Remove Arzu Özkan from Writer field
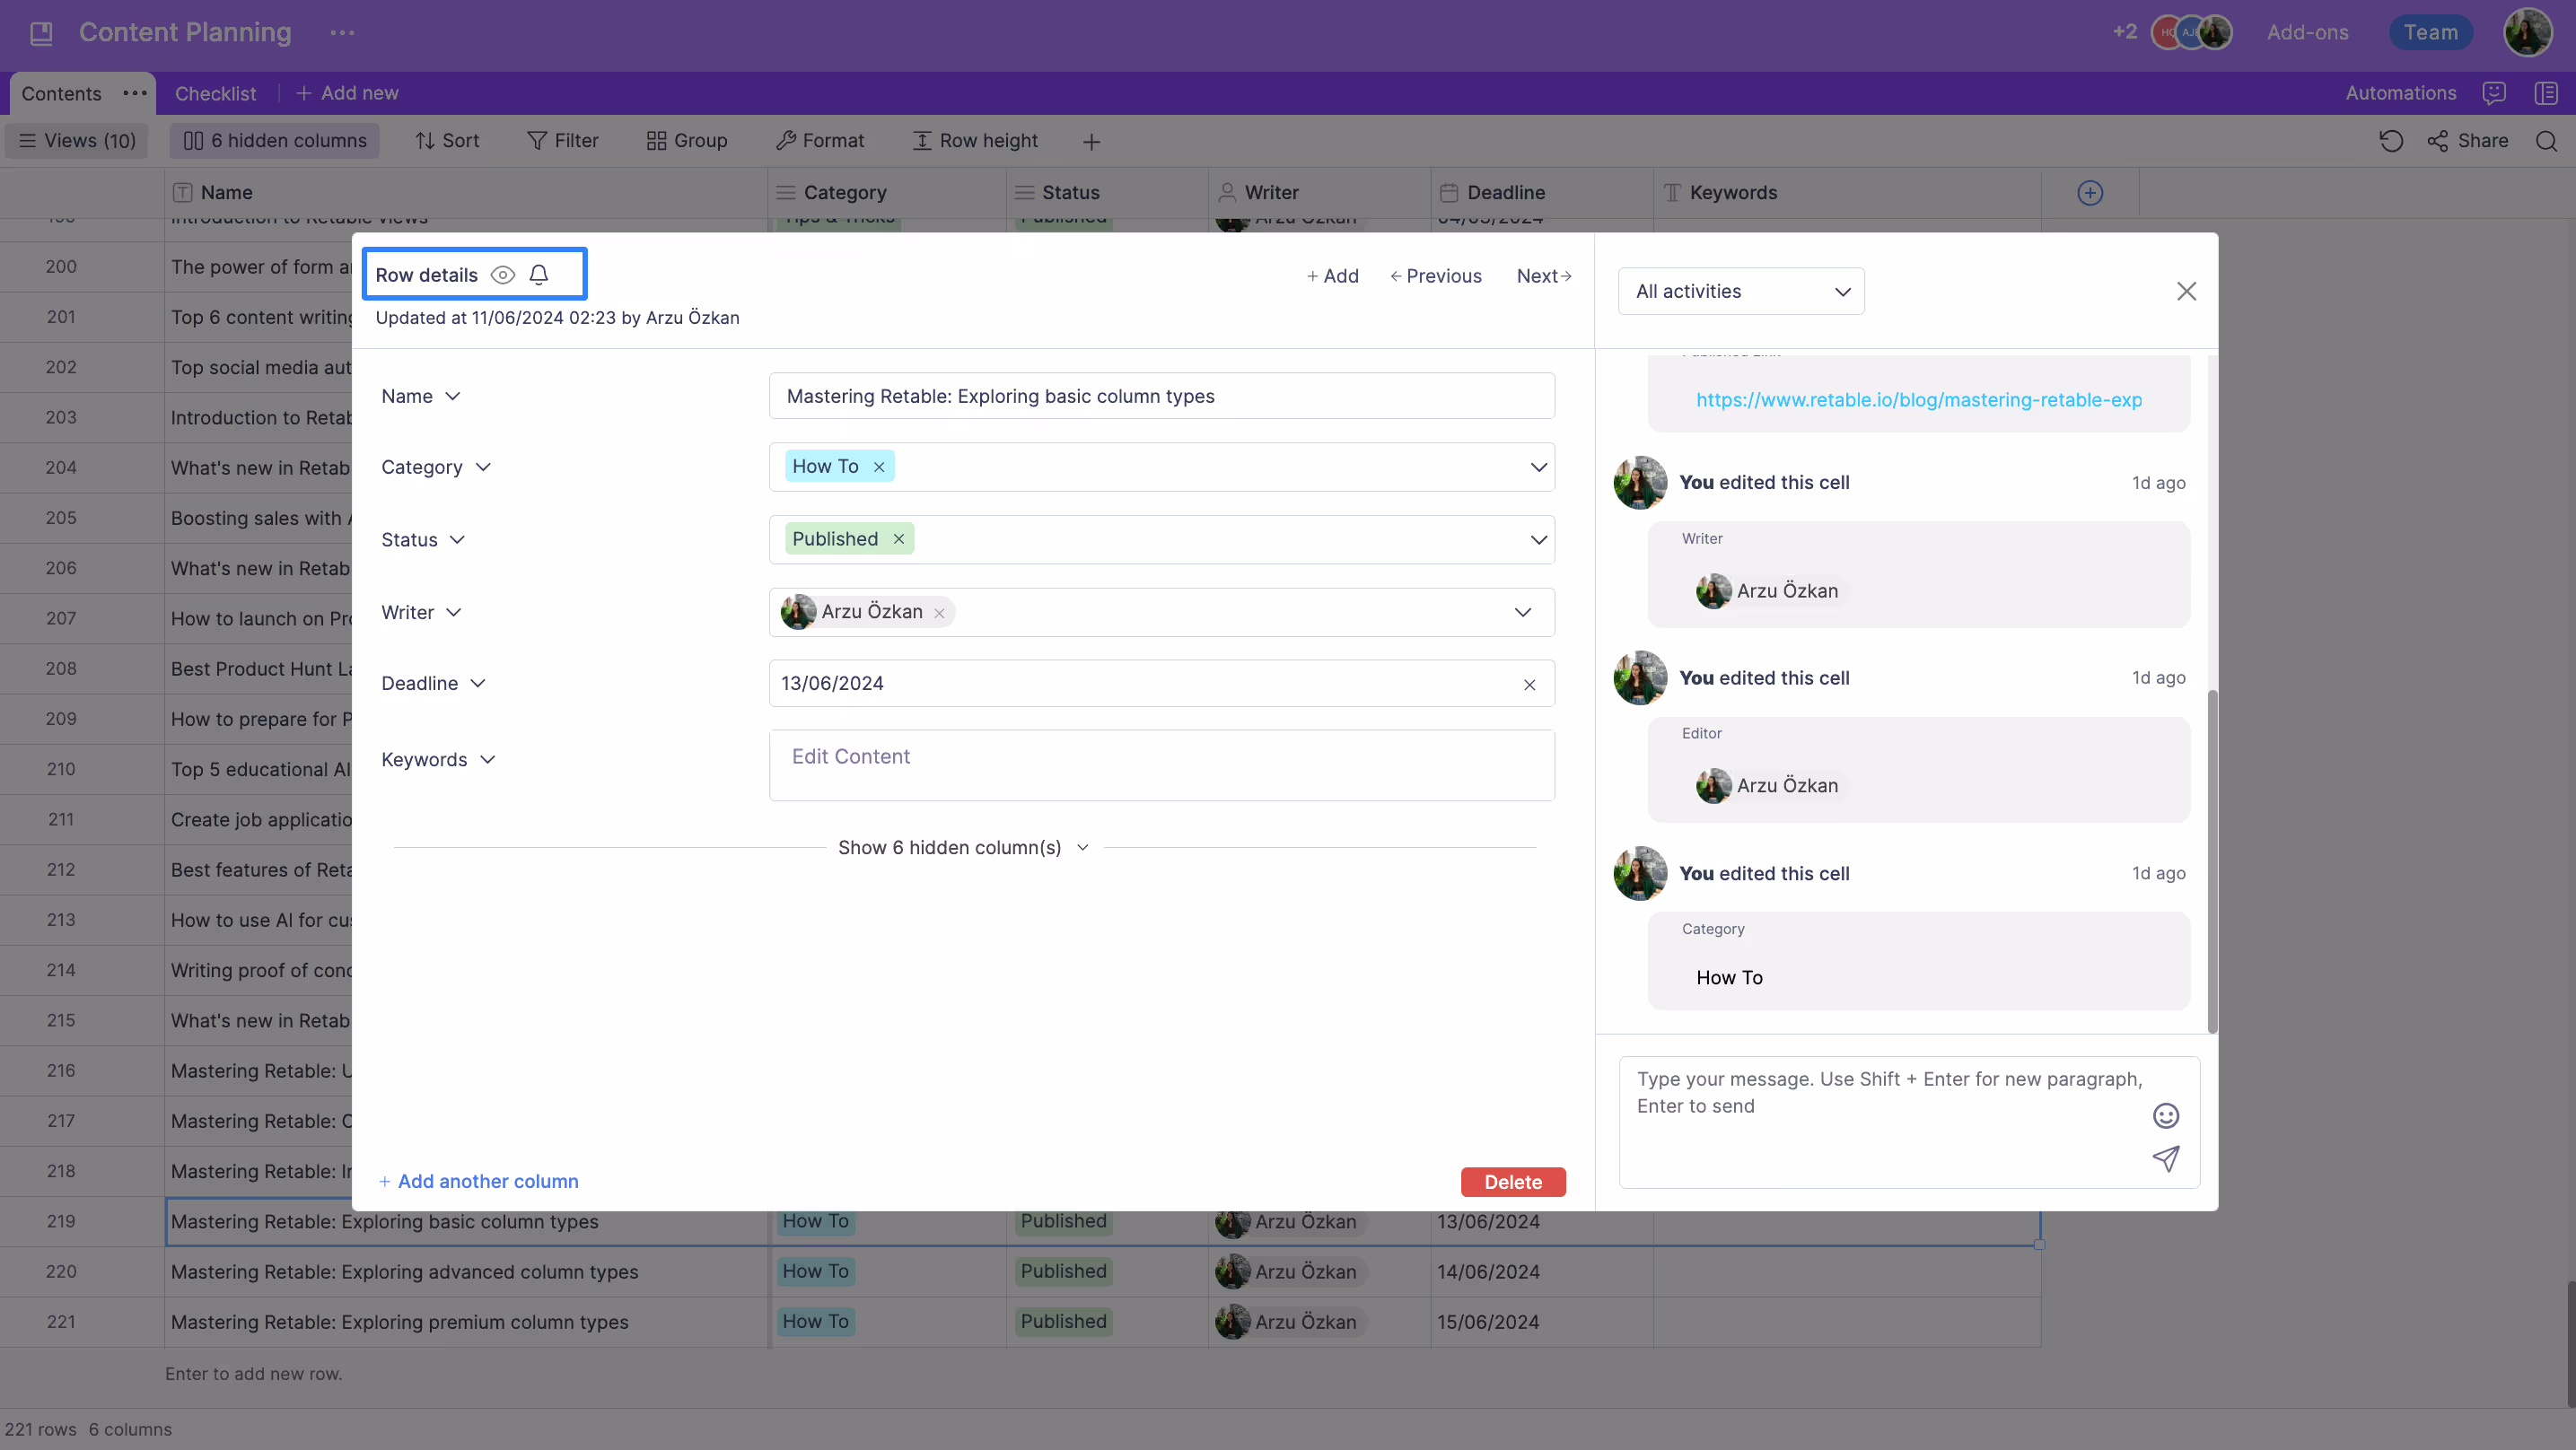The width and height of the screenshot is (2576, 1450). point(939,614)
